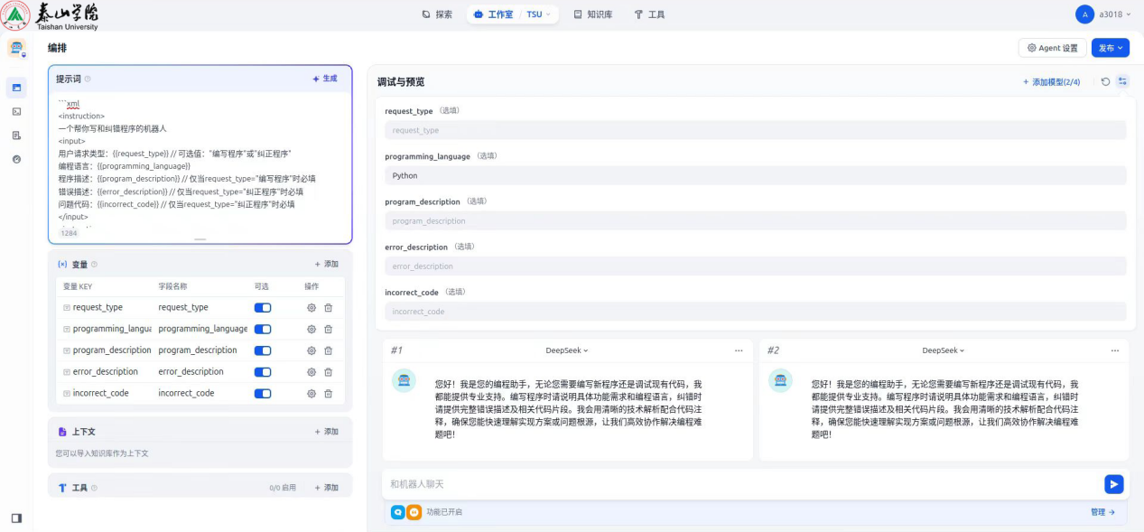Viewport: 1144px width, 532px height.
Task: Open the 发布 publish dropdown
Action: tap(1111, 48)
